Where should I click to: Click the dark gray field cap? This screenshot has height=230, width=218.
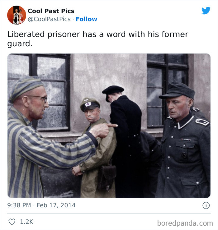click(177, 90)
